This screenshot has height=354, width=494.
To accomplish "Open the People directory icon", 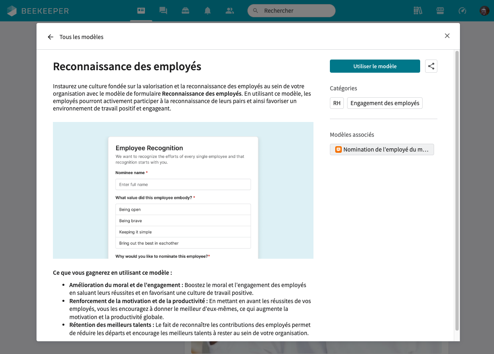I will click(x=230, y=11).
